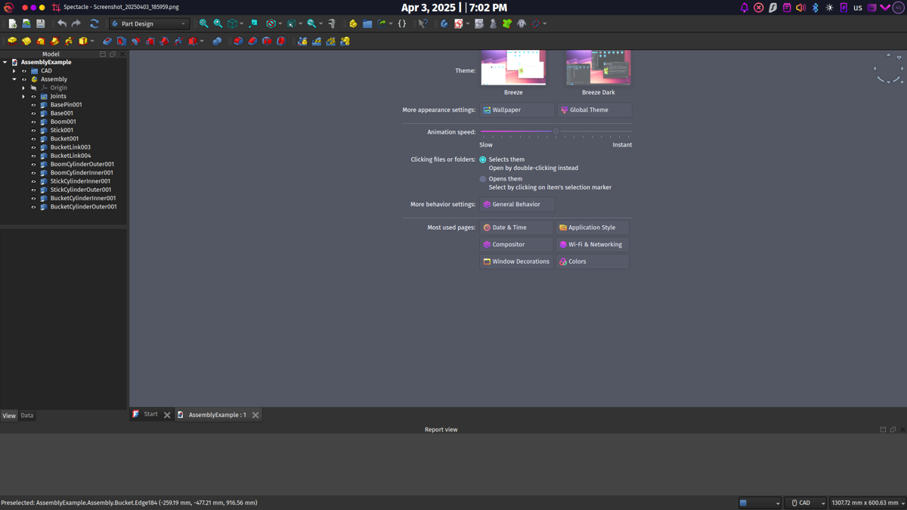Click the Measure tool icon

click(332, 24)
